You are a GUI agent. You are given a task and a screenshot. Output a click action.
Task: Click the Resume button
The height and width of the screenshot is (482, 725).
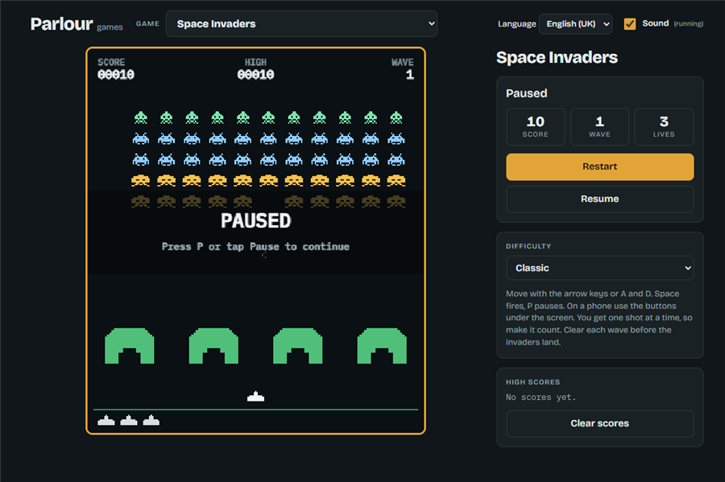(x=599, y=199)
